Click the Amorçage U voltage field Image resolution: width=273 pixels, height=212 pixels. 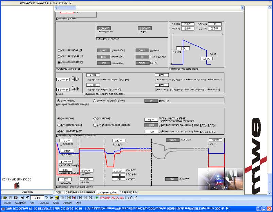click(67, 151)
